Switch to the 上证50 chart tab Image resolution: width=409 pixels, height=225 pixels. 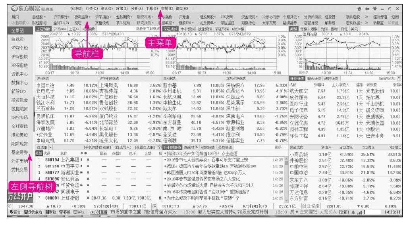coord(74,29)
